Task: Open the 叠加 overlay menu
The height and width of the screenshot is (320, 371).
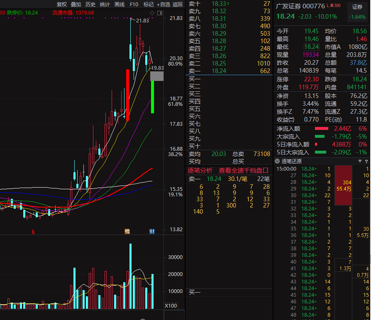Action: 76,4
